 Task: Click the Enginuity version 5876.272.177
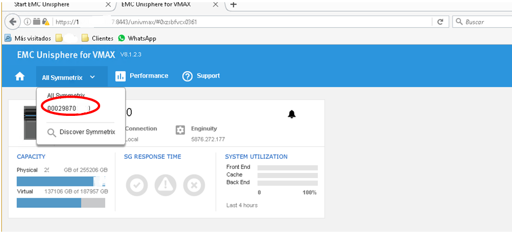pos(208,140)
